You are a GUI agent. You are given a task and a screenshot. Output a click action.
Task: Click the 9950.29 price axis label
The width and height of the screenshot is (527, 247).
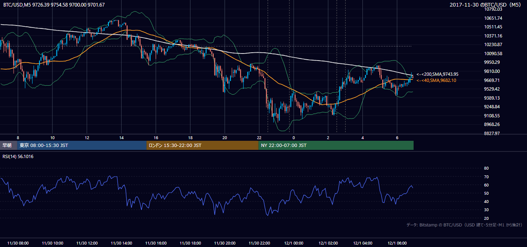pos(492,62)
